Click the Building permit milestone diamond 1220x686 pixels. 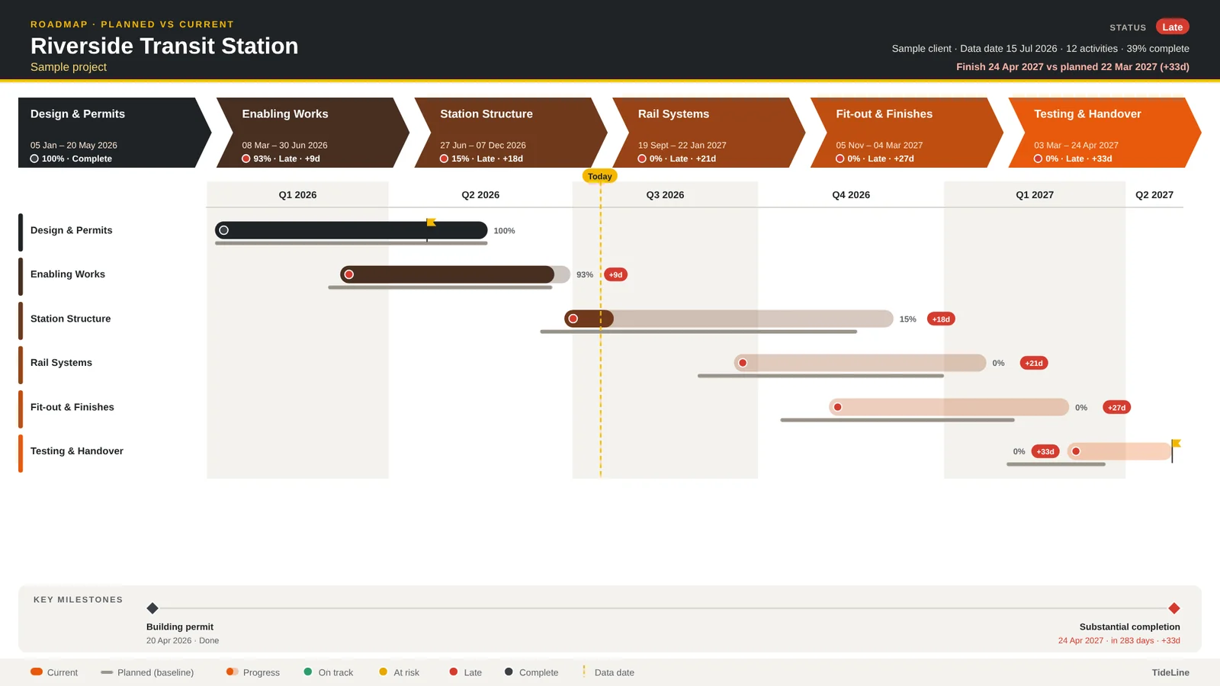(x=152, y=608)
